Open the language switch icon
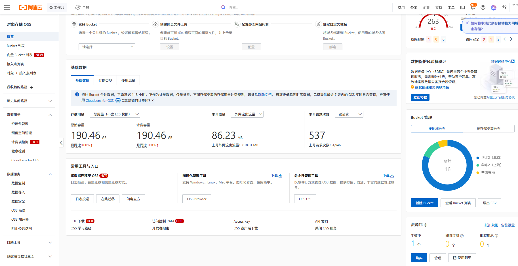 coord(504,7)
